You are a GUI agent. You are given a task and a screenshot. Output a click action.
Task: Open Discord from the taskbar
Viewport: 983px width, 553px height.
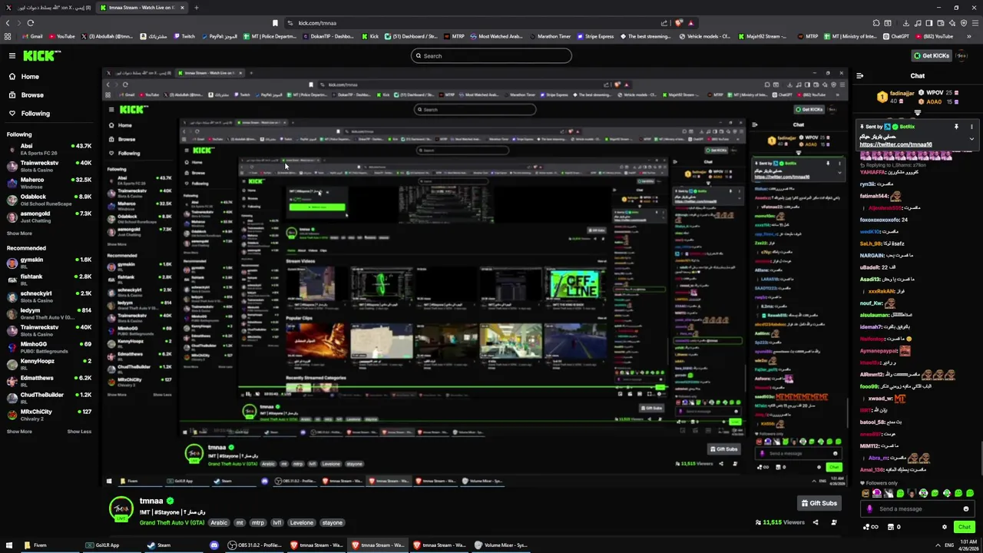[214, 545]
